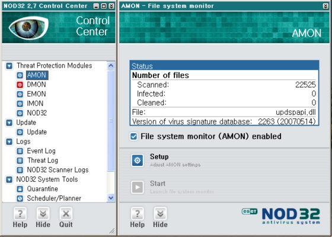Select AMON in the module tree
This screenshot has height=237, width=332.
point(37,75)
